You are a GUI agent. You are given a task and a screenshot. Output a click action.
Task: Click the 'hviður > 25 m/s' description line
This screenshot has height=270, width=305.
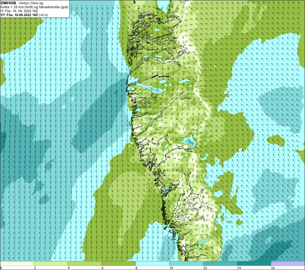34,7
